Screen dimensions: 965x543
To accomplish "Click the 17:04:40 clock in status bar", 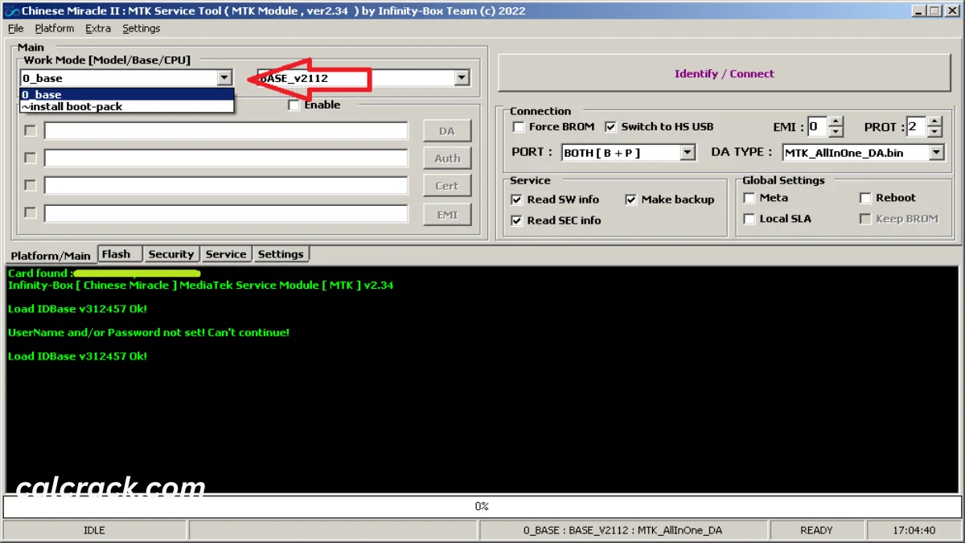I will [x=914, y=530].
